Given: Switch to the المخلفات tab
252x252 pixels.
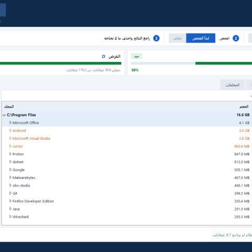Looking at the screenshot, I should coord(233,85).
